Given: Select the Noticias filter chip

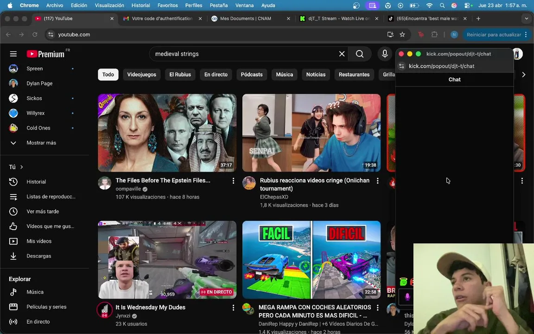Looking at the screenshot, I should (x=316, y=74).
